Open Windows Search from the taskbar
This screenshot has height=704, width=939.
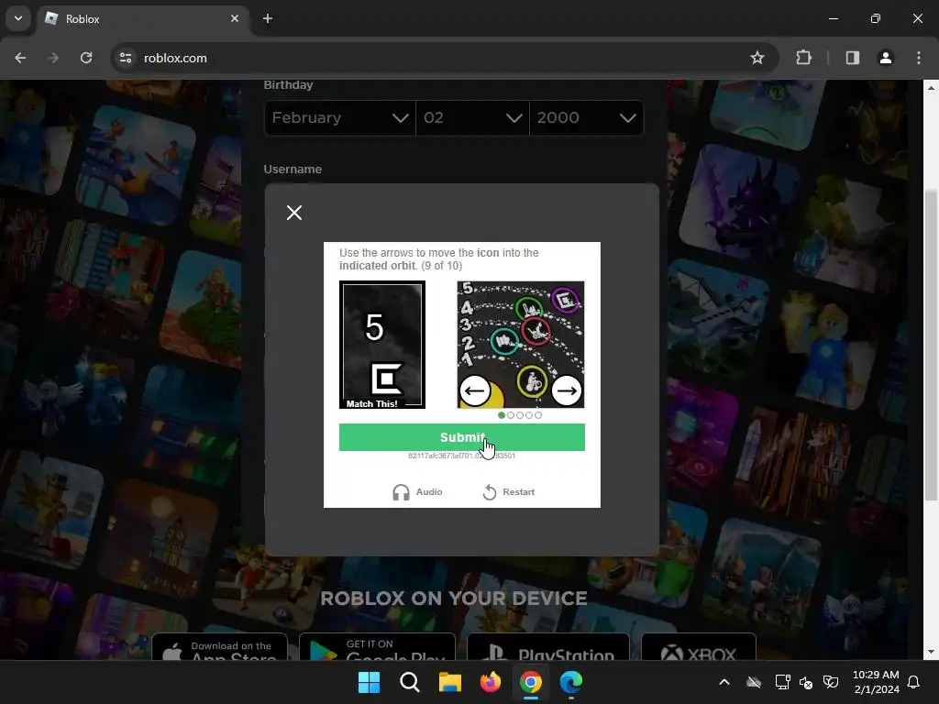click(410, 682)
